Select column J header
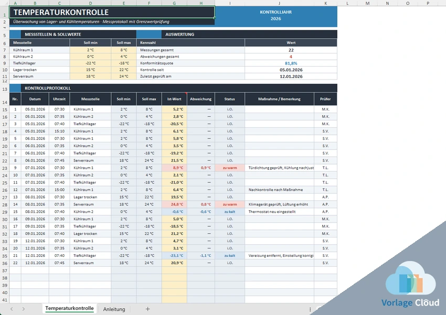446x315 pixels. [x=279, y=3]
